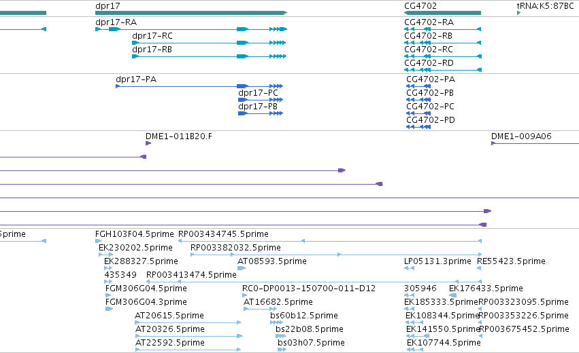Select the bs03h07.5prime EST
This screenshot has width=579, height=353.
point(282,350)
